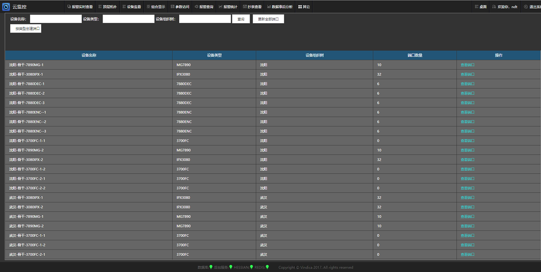Click the 设备组织树 input box
Viewport: 541px width, 272px height.
tap(205, 19)
